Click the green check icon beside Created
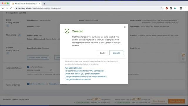 click(x=67, y=31)
